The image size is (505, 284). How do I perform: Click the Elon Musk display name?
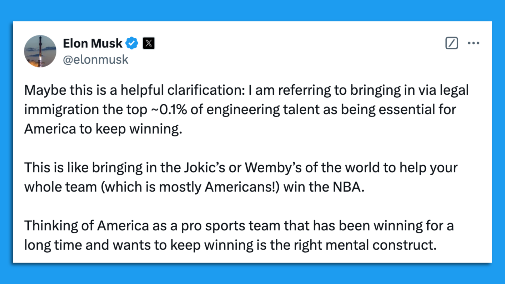pyautogui.click(x=92, y=43)
